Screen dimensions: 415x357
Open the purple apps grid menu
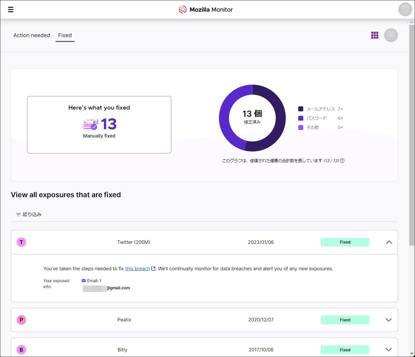tap(375, 35)
